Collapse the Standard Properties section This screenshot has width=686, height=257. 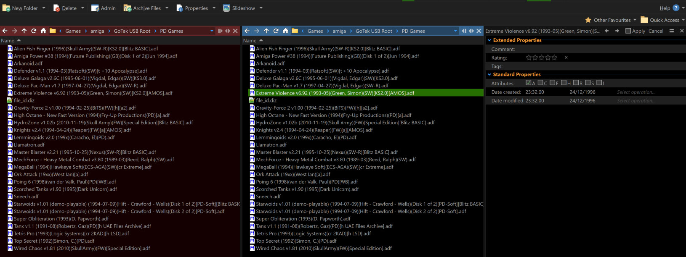[489, 74]
